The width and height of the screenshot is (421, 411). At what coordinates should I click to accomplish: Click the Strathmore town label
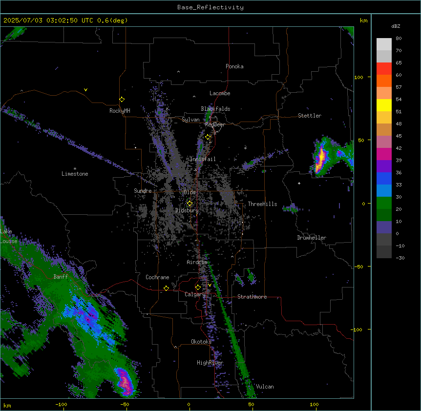(x=252, y=297)
